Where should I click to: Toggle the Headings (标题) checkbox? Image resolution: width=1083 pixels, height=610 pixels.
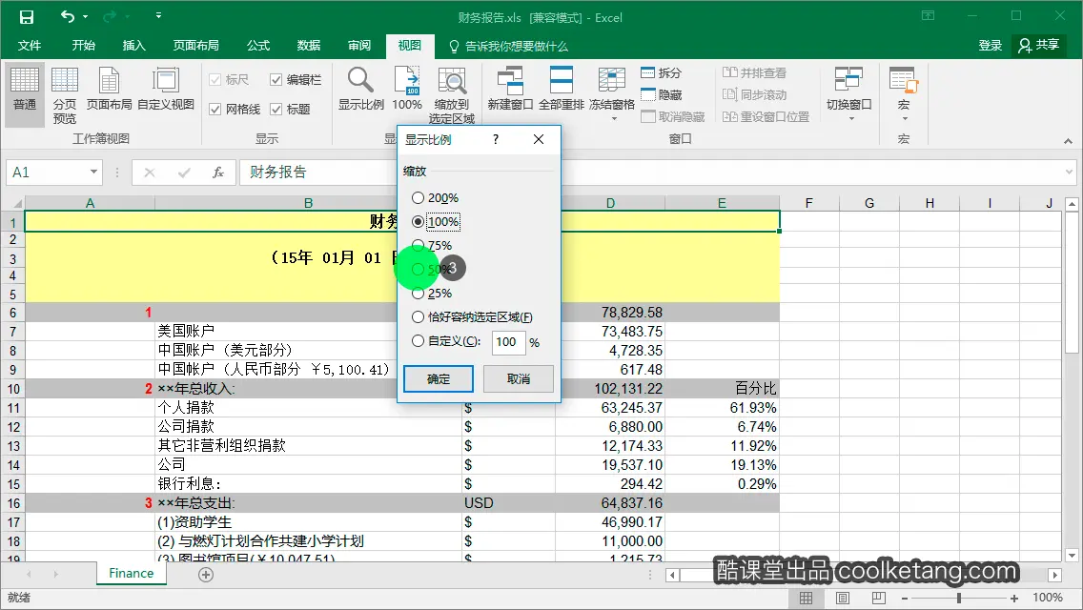point(276,110)
